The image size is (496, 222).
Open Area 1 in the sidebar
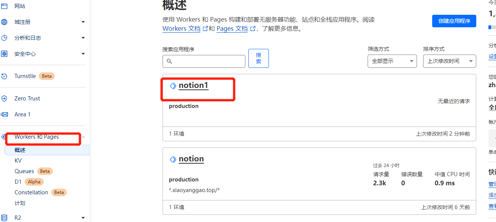(22, 114)
